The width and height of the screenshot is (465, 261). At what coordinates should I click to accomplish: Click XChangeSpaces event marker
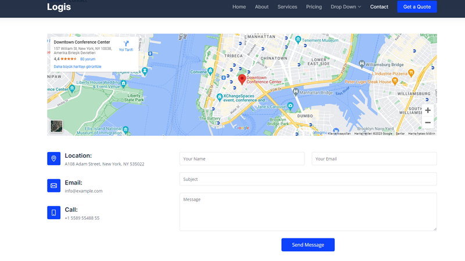point(220,97)
